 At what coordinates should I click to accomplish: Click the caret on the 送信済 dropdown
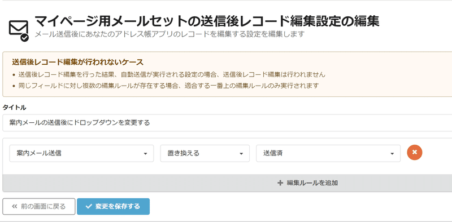[x=392, y=154]
